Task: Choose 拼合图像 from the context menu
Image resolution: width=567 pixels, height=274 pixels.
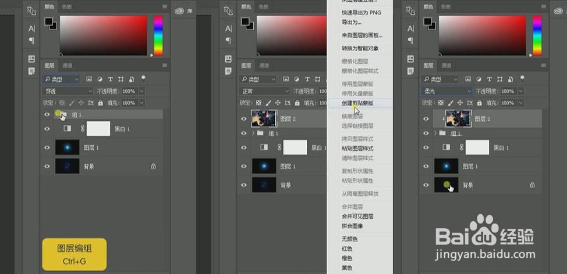Action: click(352, 226)
